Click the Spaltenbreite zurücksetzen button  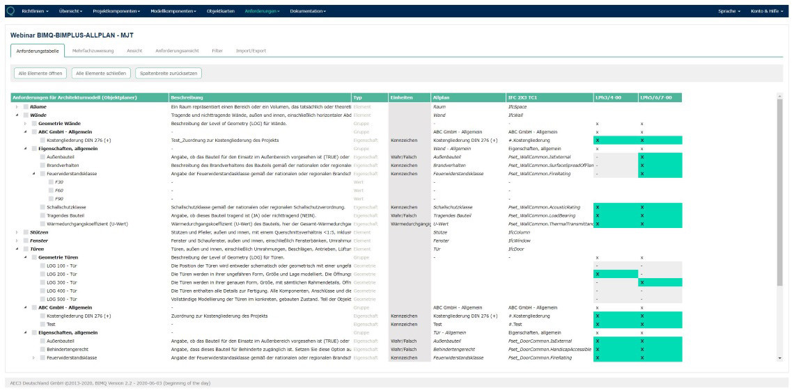point(169,73)
